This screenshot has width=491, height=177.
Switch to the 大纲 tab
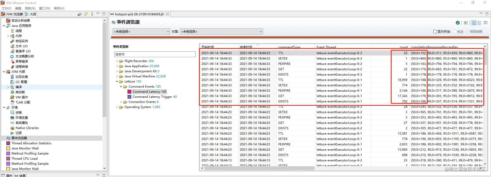pos(30,14)
